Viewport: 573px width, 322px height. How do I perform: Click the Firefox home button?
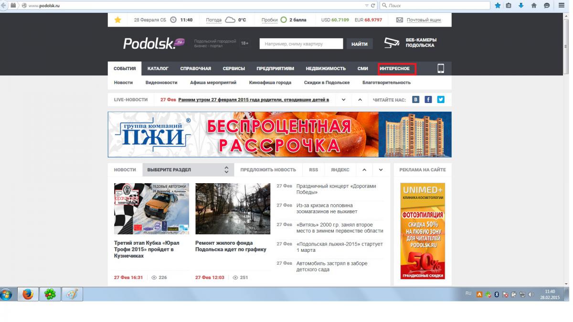point(534,6)
